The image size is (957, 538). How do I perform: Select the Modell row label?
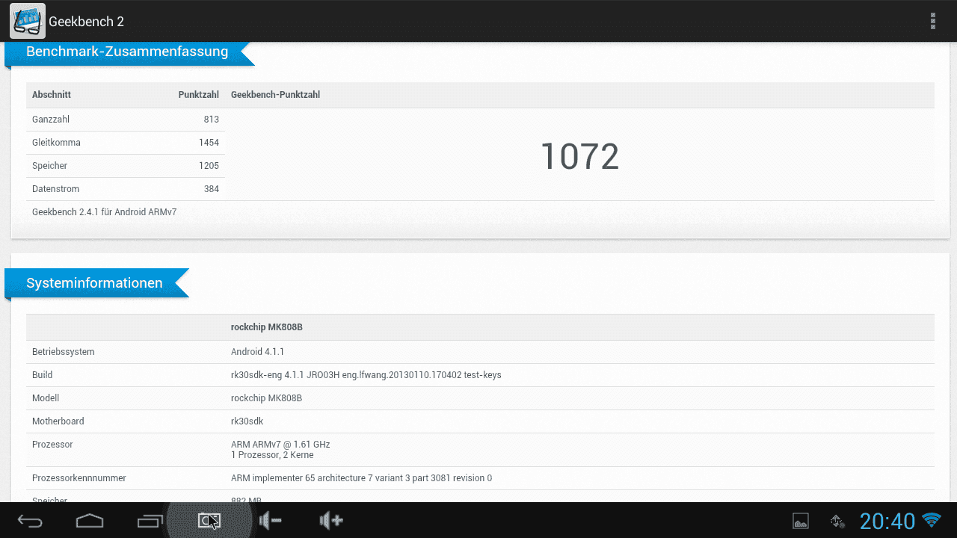pos(46,398)
